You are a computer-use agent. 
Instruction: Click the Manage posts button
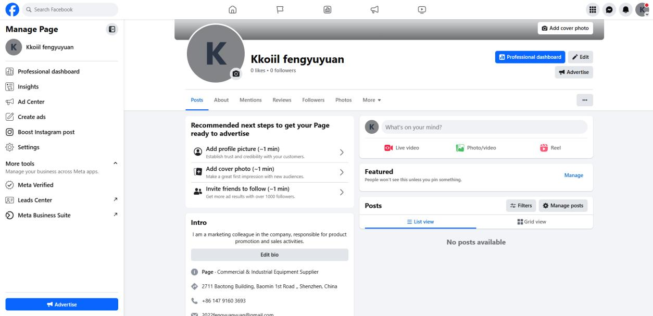click(x=563, y=206)
